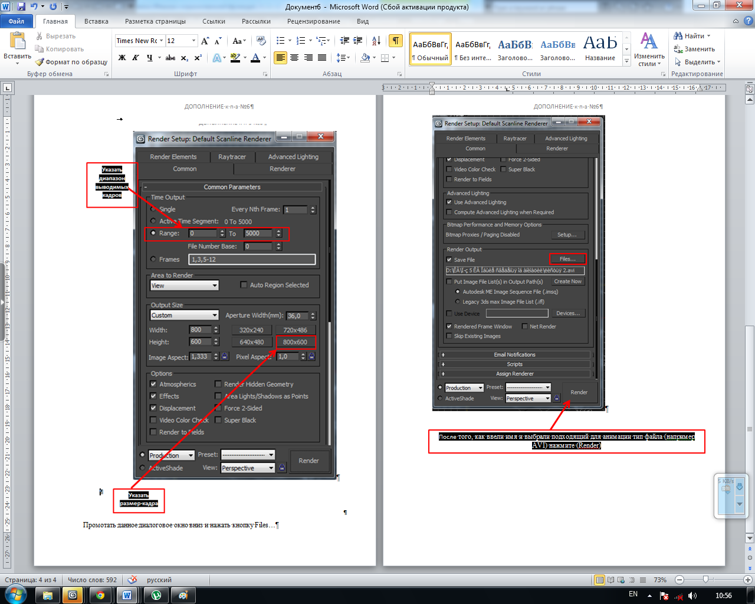The image size is (755, 604).
Task: Open the Change Case (Aa) dropdown
Action: (239, 41)
